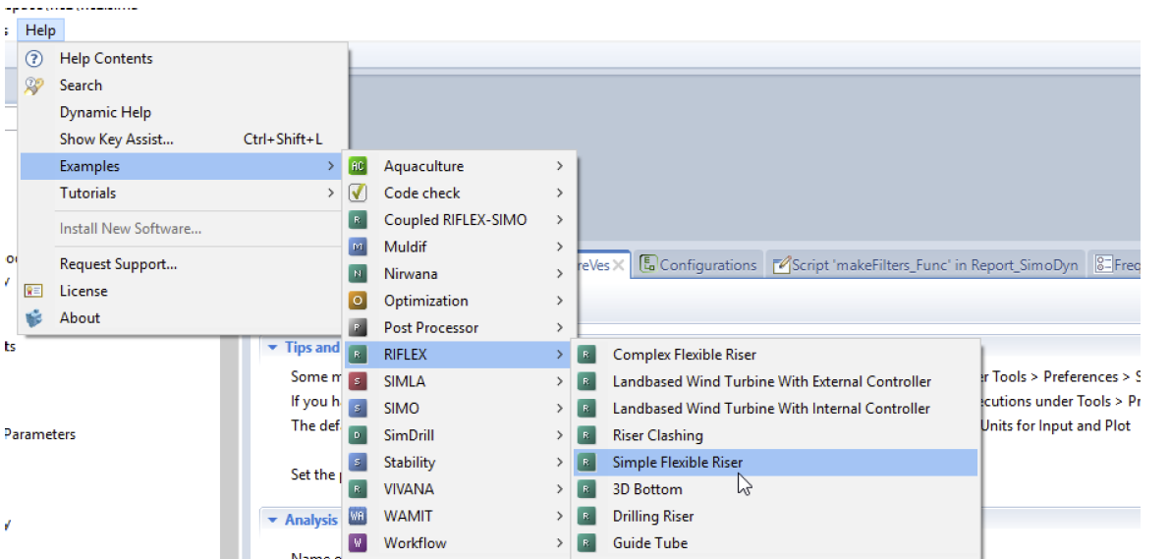Open Simple Flexible Riser example
This screenshot has width=1170, height=559.
(677, 462)
